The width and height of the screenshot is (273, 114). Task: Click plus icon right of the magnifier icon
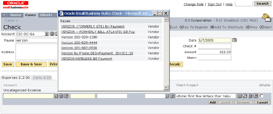point(250,96)
